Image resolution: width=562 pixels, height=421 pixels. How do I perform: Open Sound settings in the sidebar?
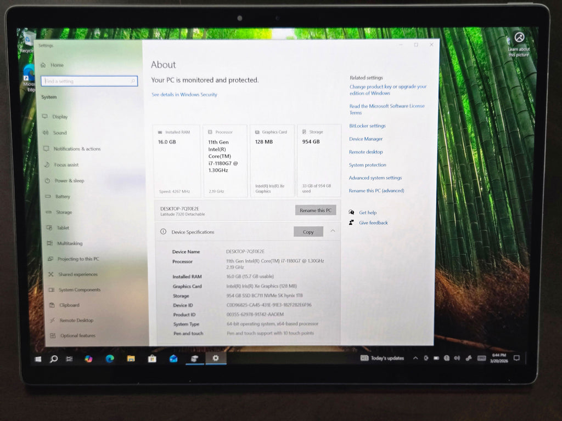coord(59,133)
